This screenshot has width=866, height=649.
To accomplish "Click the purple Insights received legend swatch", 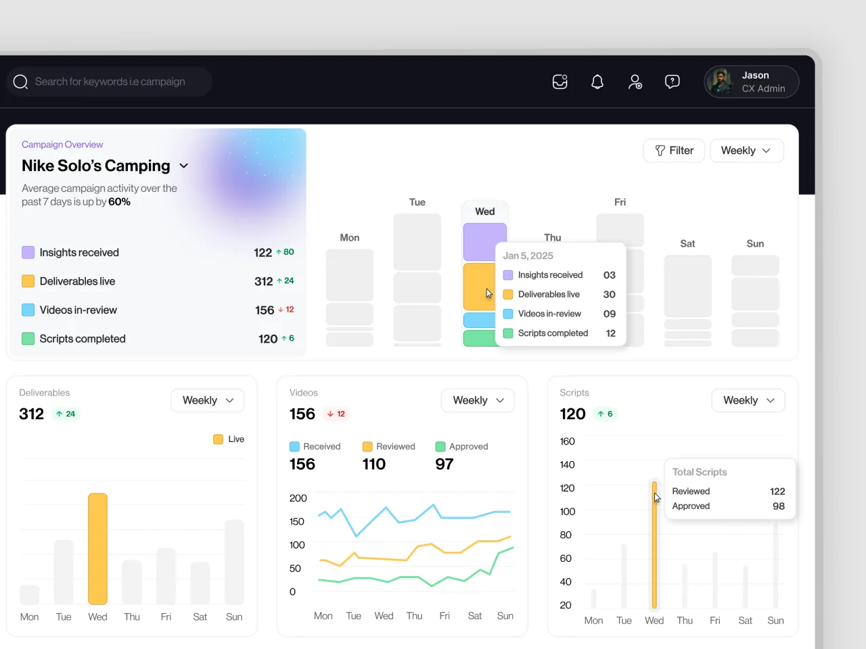I will [x=28, y=252].
